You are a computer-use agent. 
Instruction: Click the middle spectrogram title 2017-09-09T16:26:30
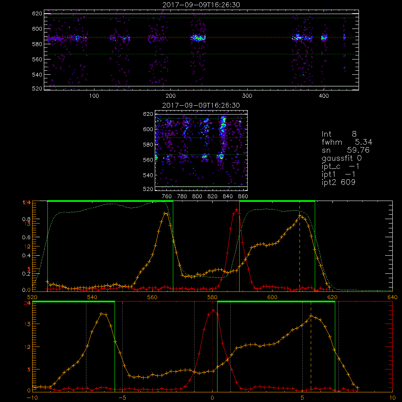point(201,105)
